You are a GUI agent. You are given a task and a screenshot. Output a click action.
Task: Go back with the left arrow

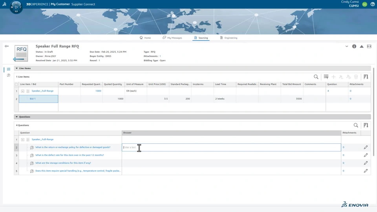(x=7, y=46)
